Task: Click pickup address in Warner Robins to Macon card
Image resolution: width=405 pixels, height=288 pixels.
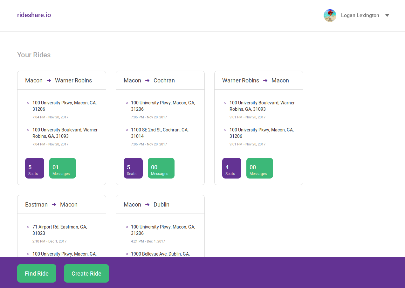Action: click(262, 106)
